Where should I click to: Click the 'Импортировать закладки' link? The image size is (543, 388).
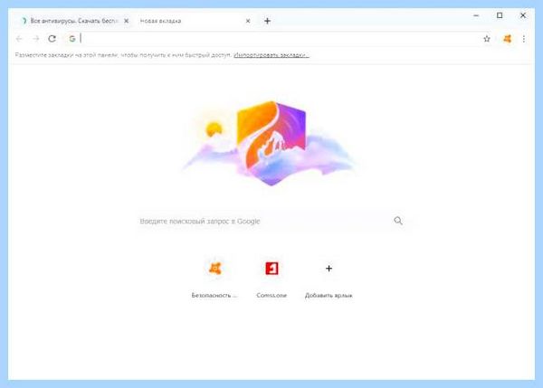tap(271, 54)
